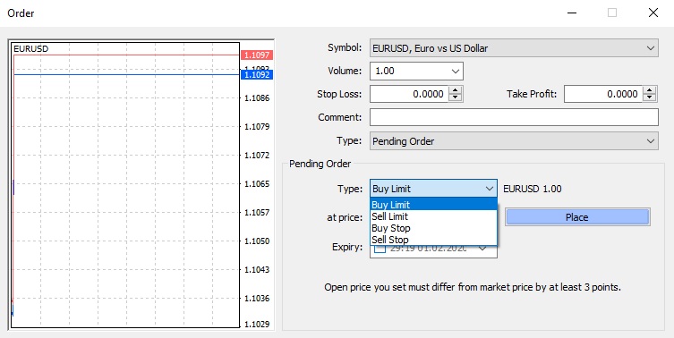The height and width of the screenshot is (338, 674).
Task: Open the order Type dropdown (Pending Order)
Action: coord(651,141)
